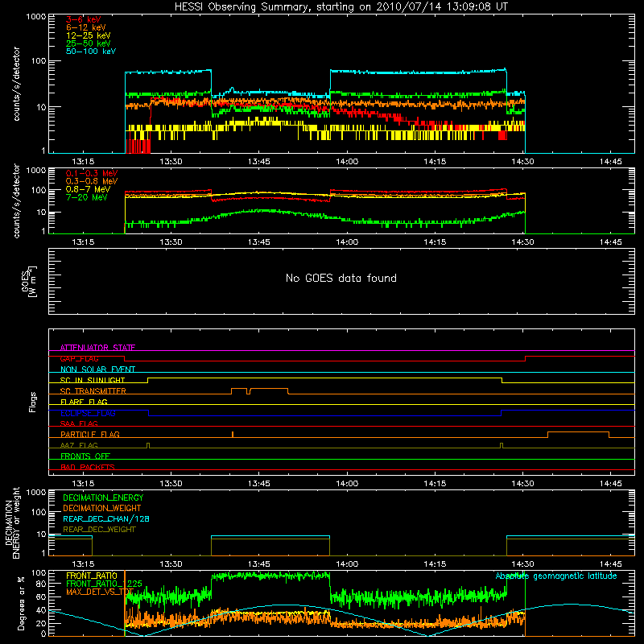Viewport: 644px width, 644px height.
Task: Select the AAZ_FLAG label
Action: [x=79, y=445]
